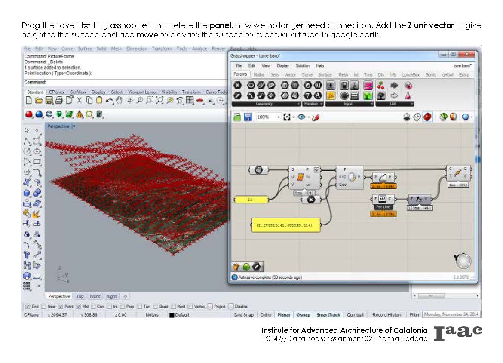The width and height of the screenshot is (503, 363).
Task: Toggle the End osnap checkbox
Action: tap(28, 307)
